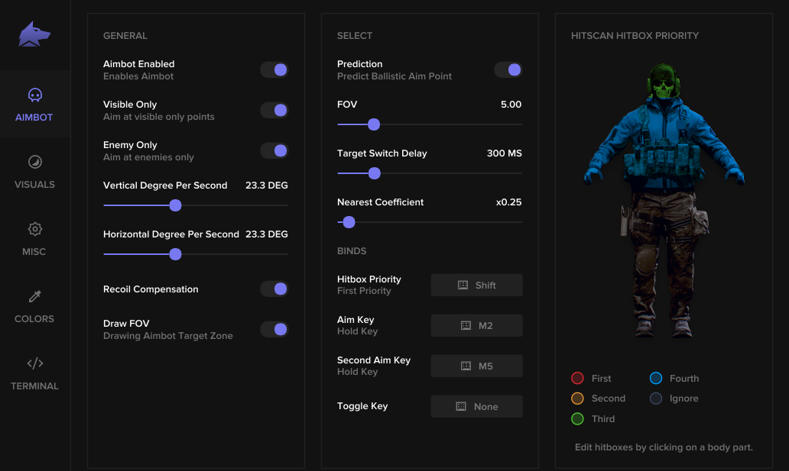Click Horizontal Degree Per Second slider handle
The height and width of the screenshot is (471, 789).
[175, 254]
